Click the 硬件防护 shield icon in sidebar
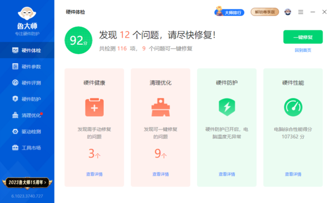Viewport: 333px width, 203px height. coord(15,99)
